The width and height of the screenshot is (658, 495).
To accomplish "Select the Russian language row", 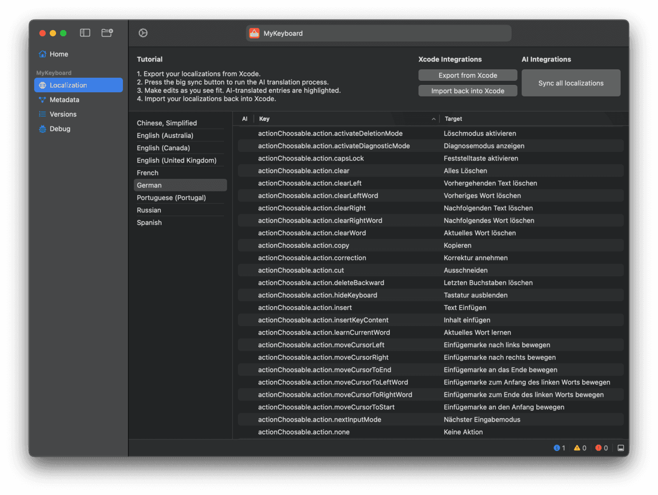I will tap(180, 210).
